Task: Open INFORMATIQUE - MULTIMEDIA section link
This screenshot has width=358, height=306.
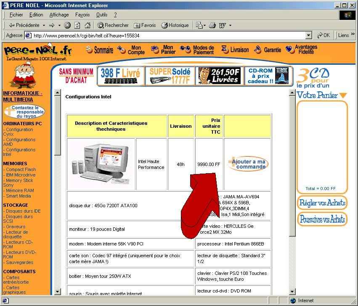Action: point(23,96)
